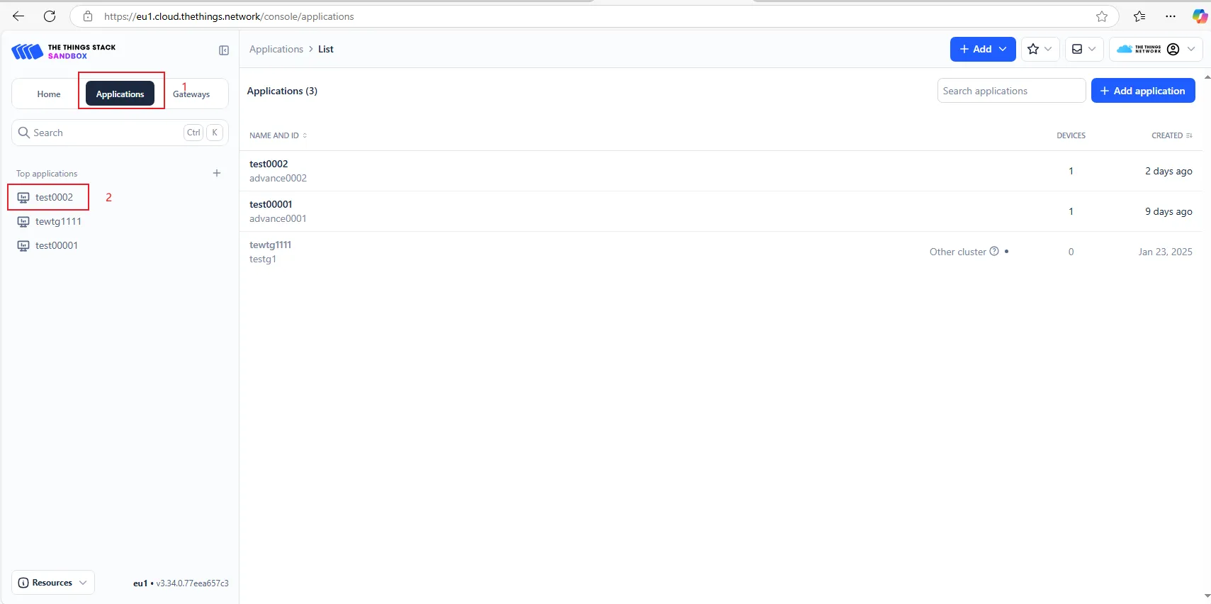
Task: Switch to the Gateways tab
Action: [x=191, y=94]
